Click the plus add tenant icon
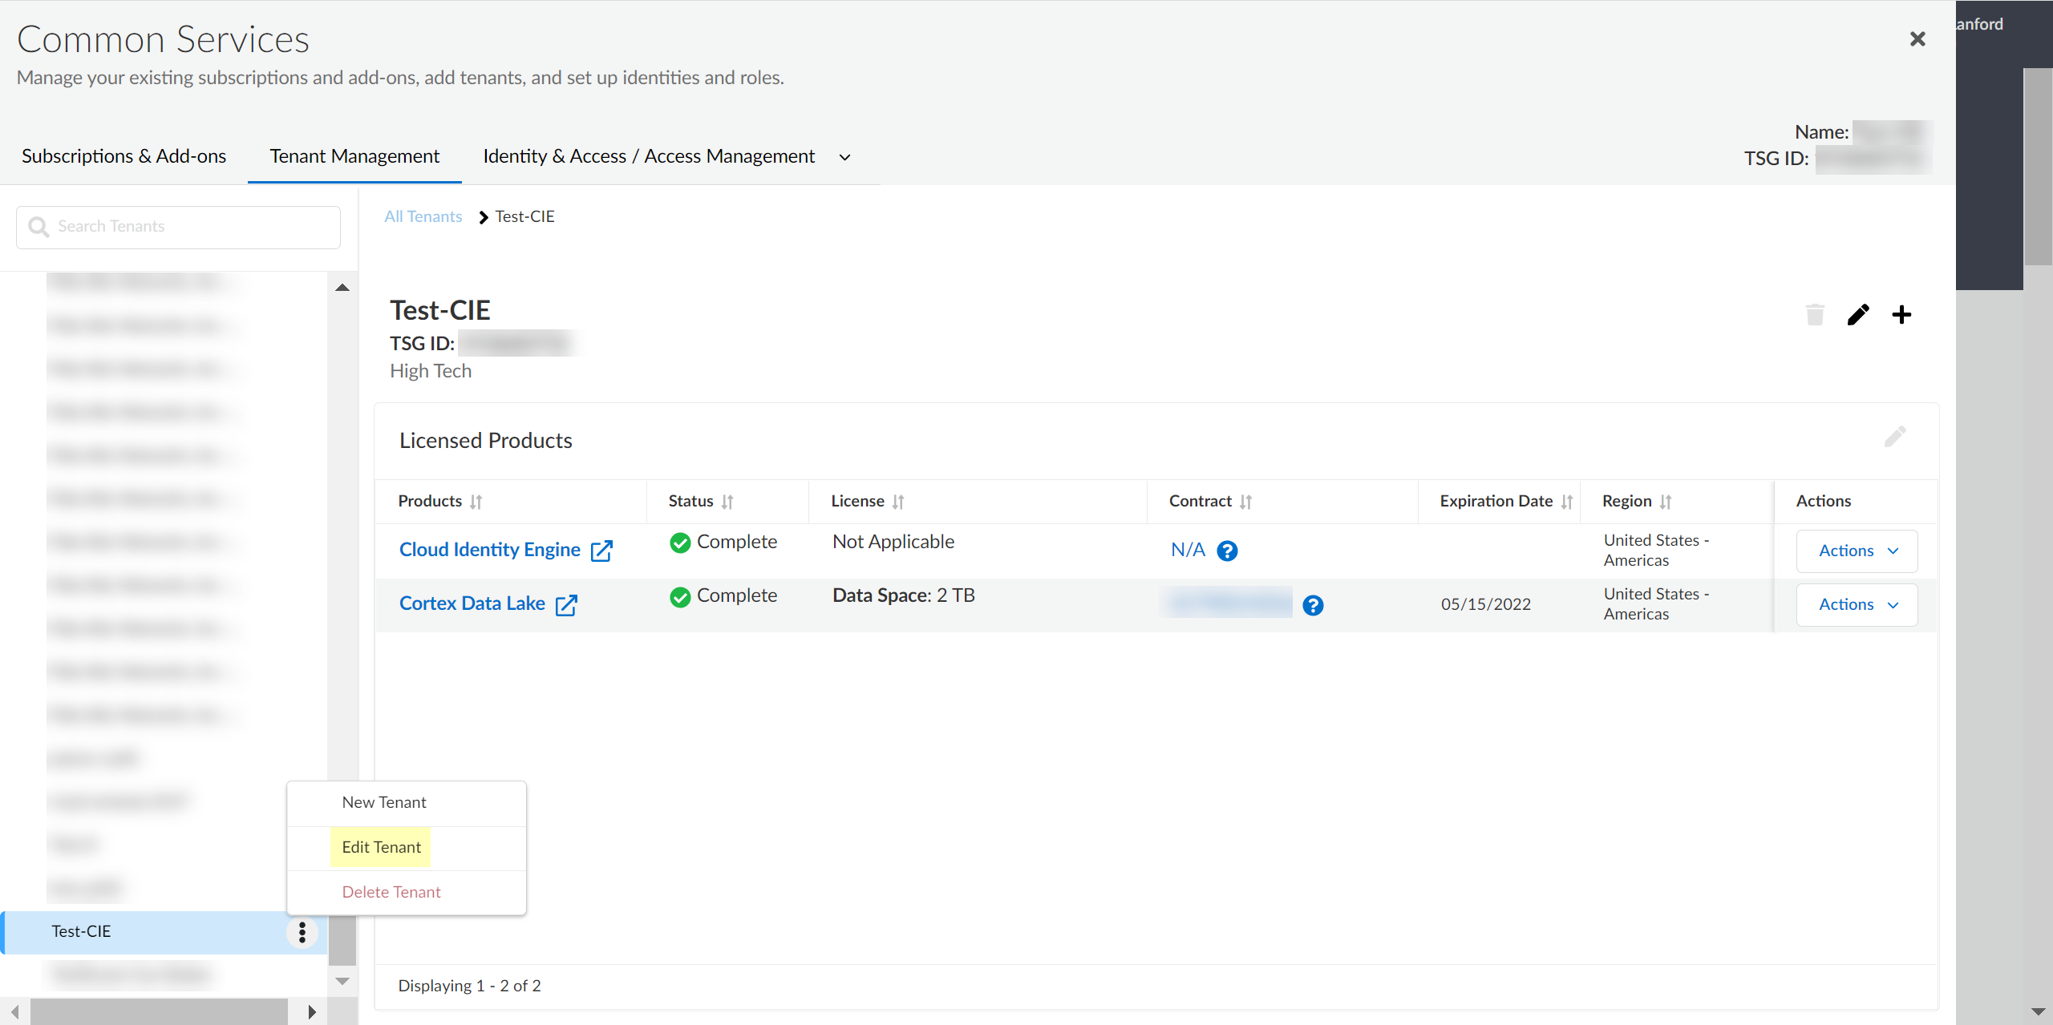The width and height of the screenshot is (2053, 1025). tap(1901, 314)
